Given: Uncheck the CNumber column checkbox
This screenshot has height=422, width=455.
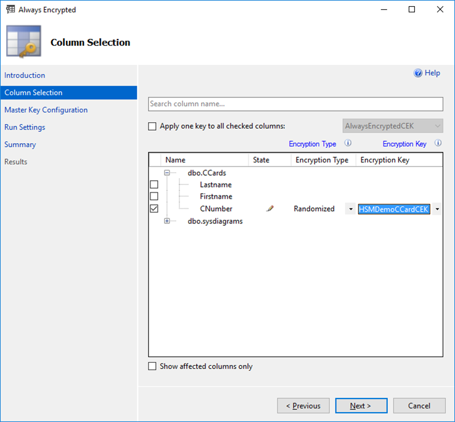Looking at the screenshot, I should point(154,209).
